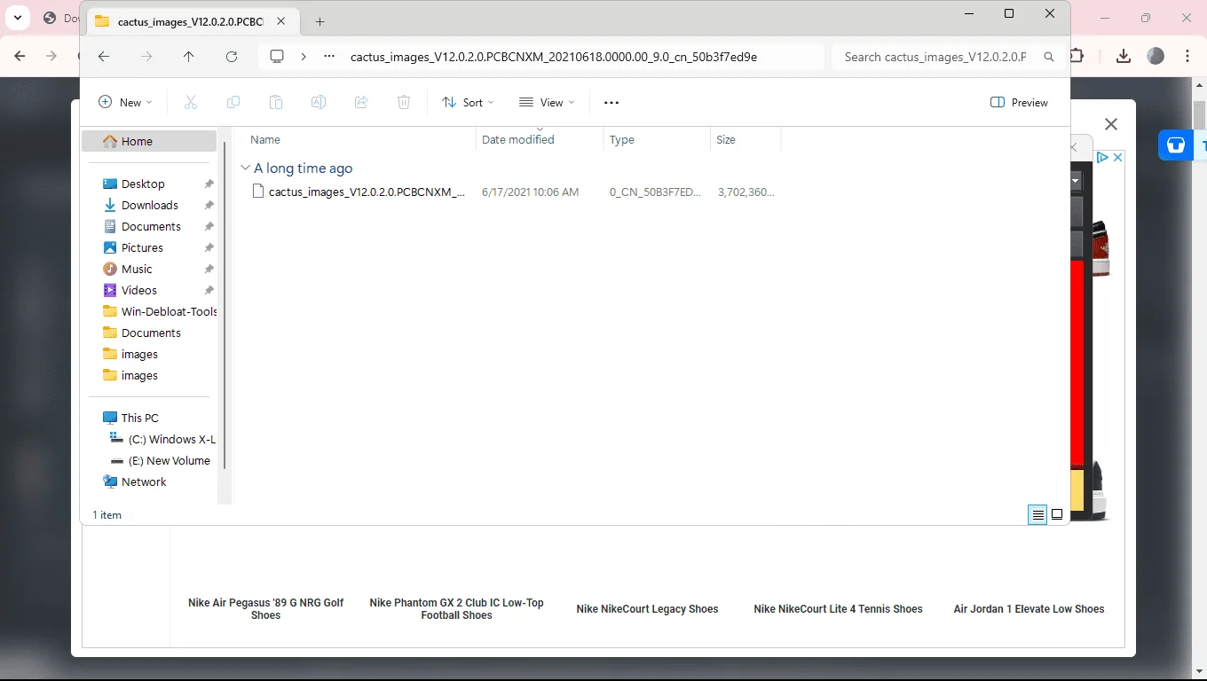The image size is (1207, 681).
Task: Show hidden path segments via address ellipsis
Action: pyautogui.click(x=330, y=57)
